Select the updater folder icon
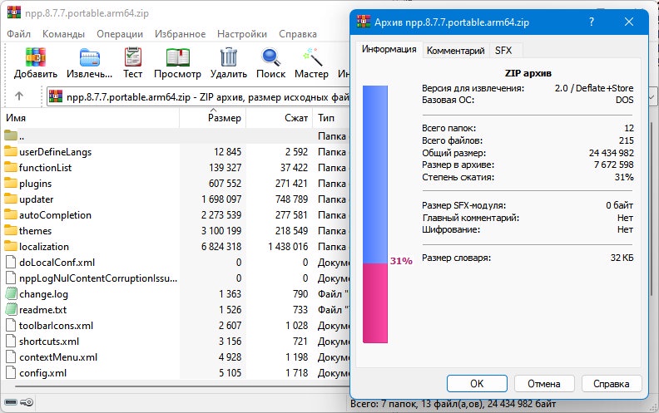This screenshot has height=413, width=659. click(11, 199)
